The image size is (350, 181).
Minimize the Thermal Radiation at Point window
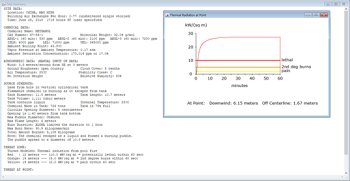pyautogui.click(x=308, y=15)
